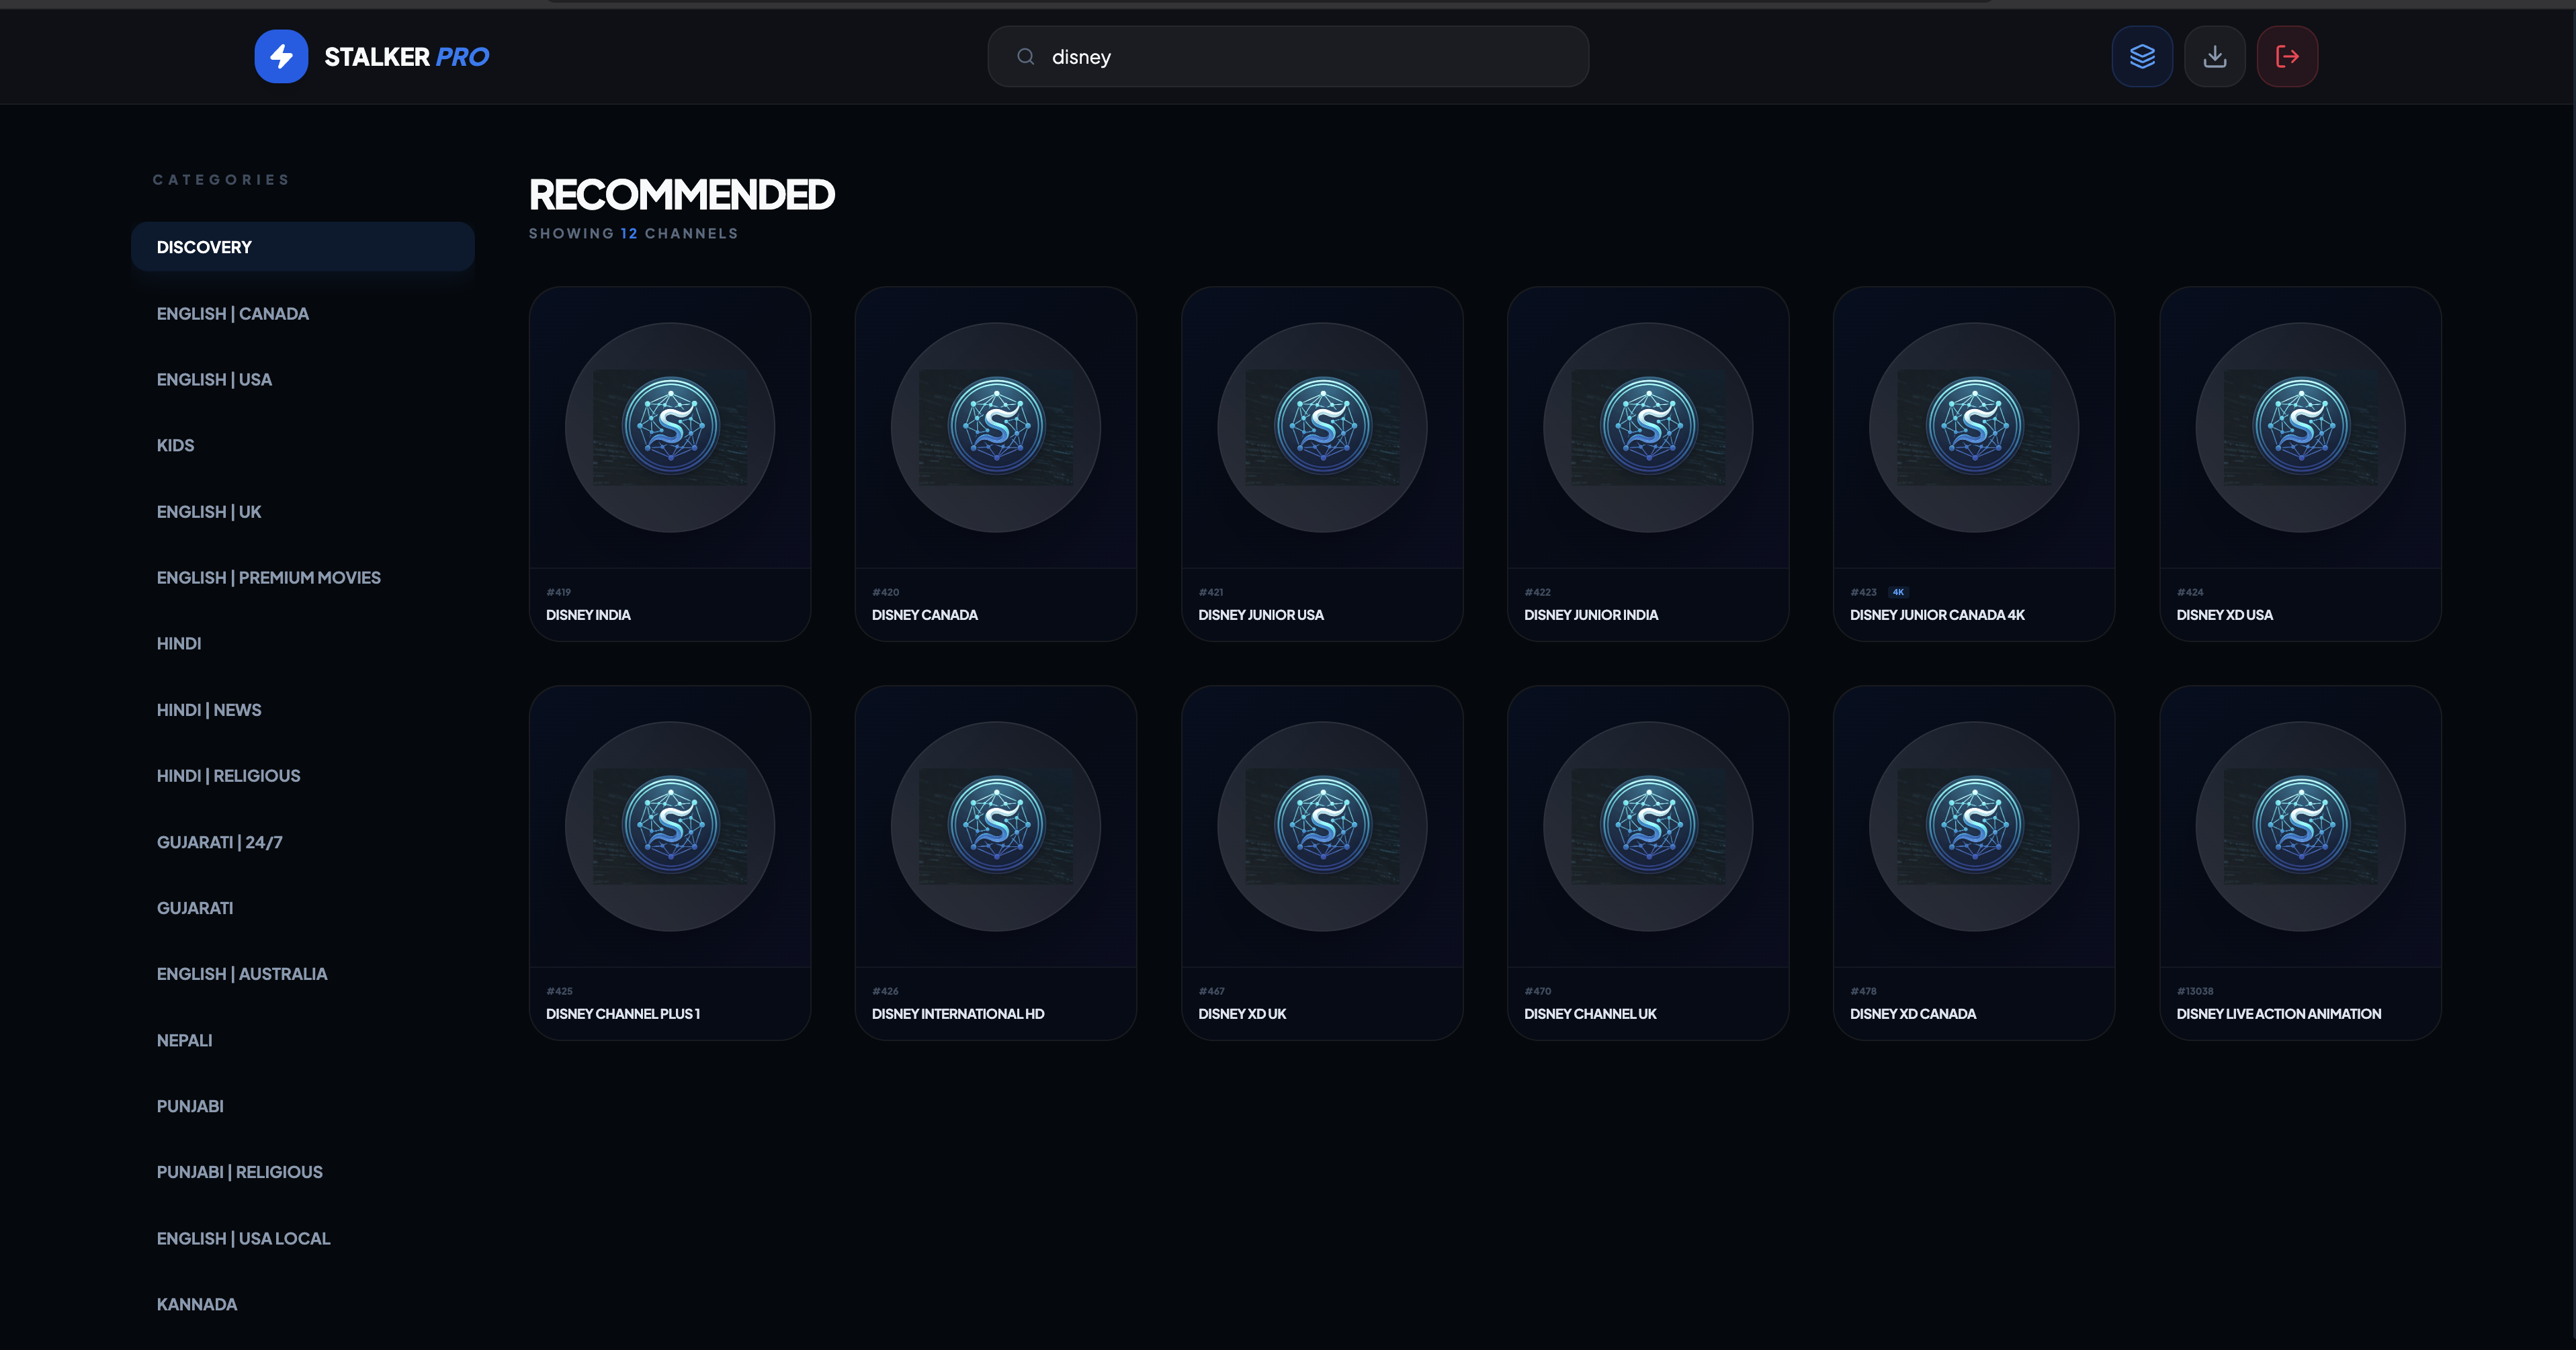
Task: Open the Punjabi | Religious category
Action: click(x=302, y=1173)
